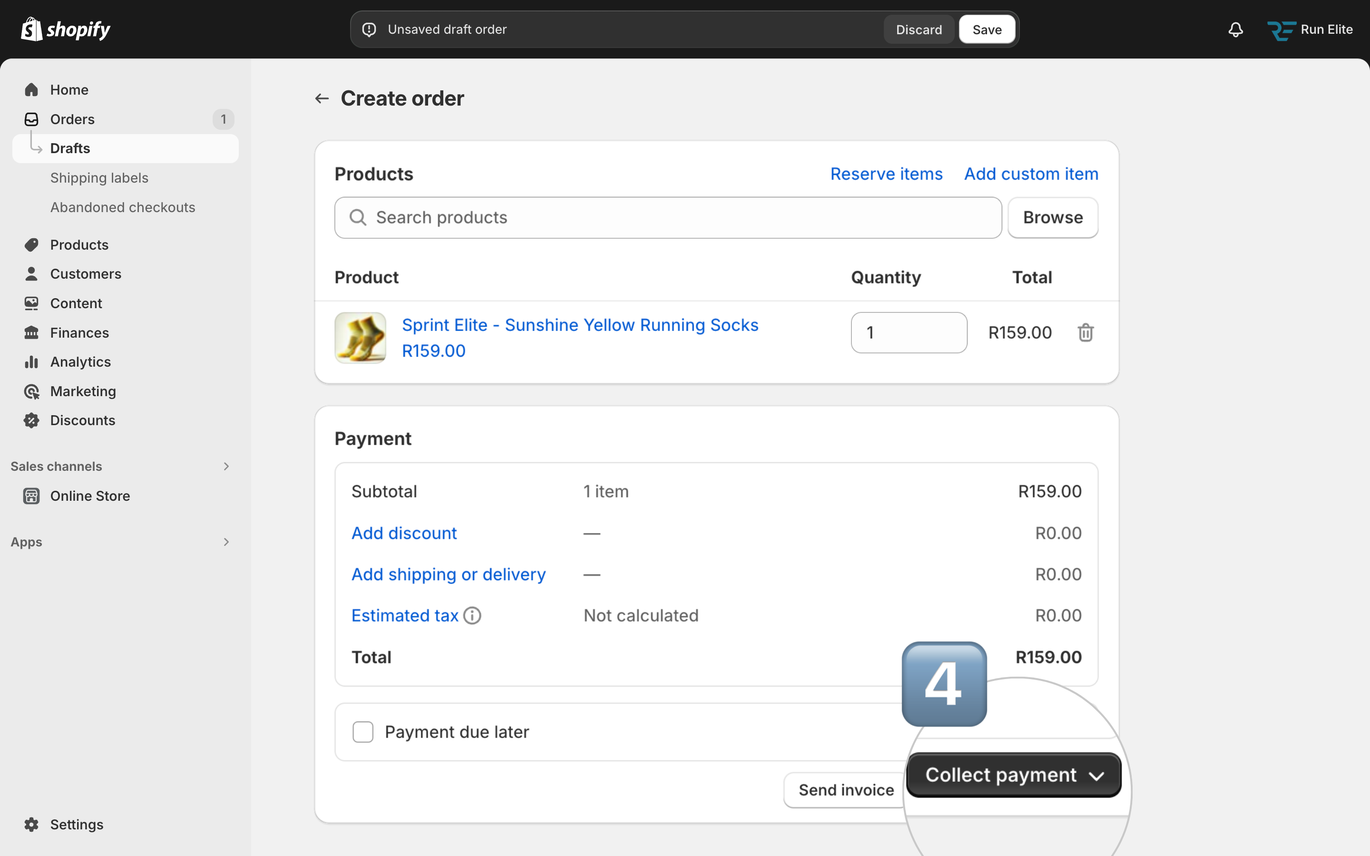Expand the Apps section
1370x856 pixels.
tap(226, 542)
